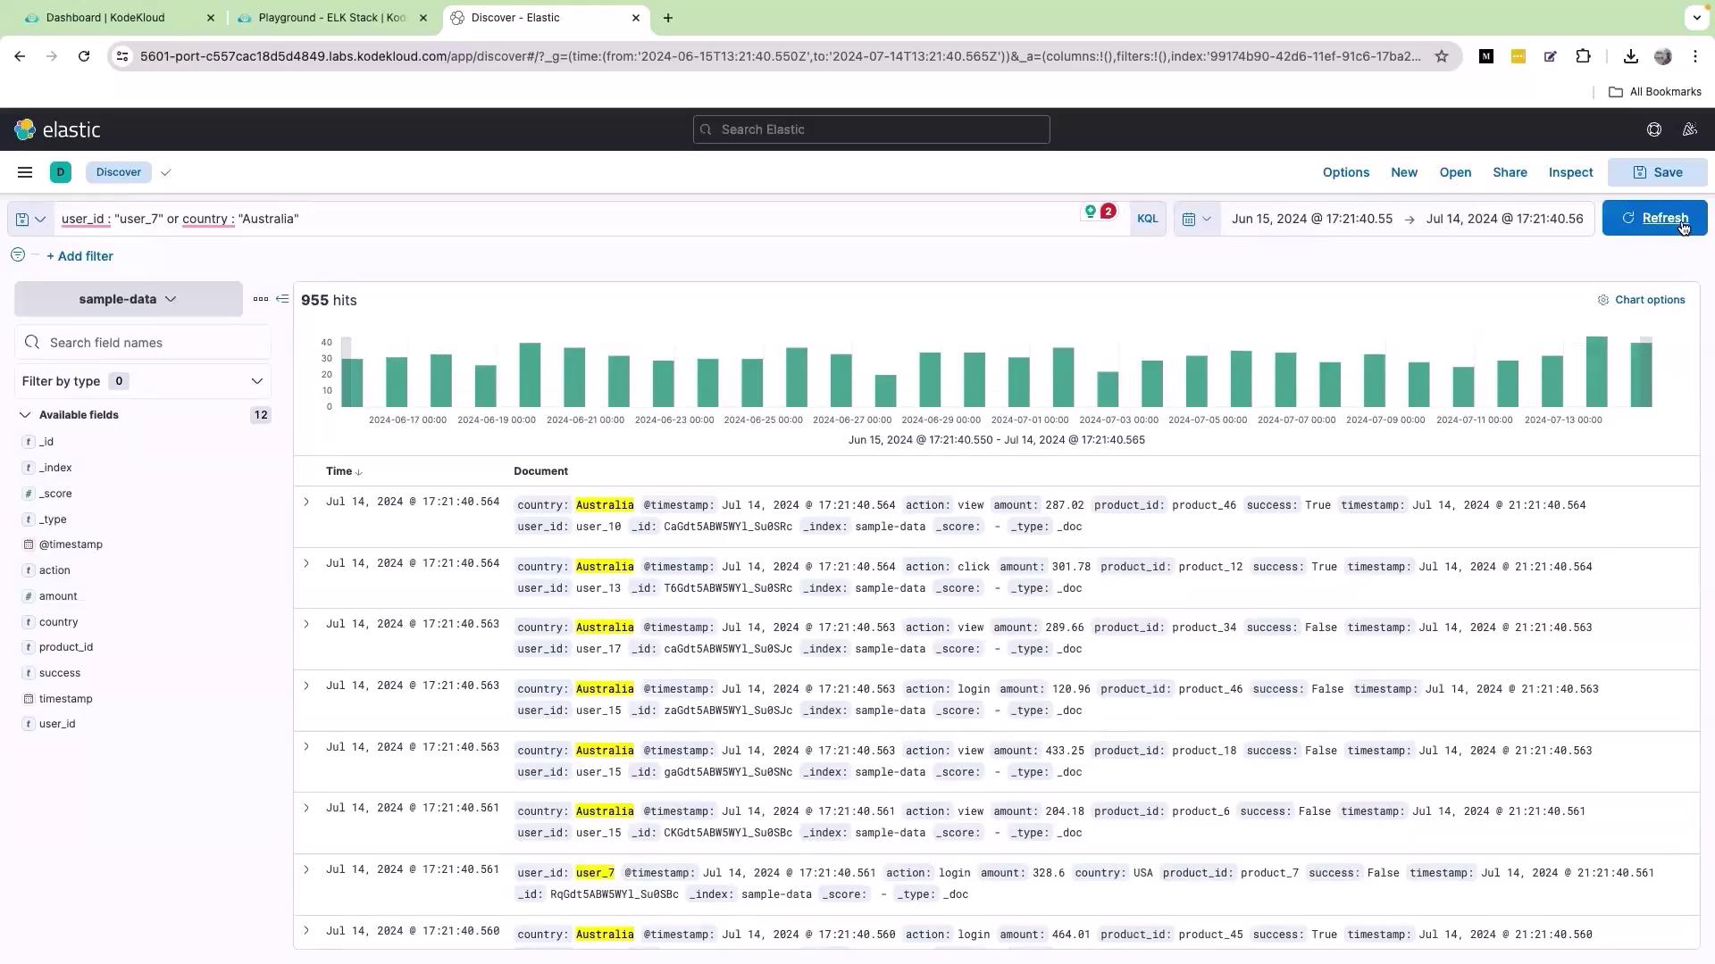Image resolution: width=1715 pixels, height=964 pixels.
Task: Click the Add filter link
Action: point(79,256)
